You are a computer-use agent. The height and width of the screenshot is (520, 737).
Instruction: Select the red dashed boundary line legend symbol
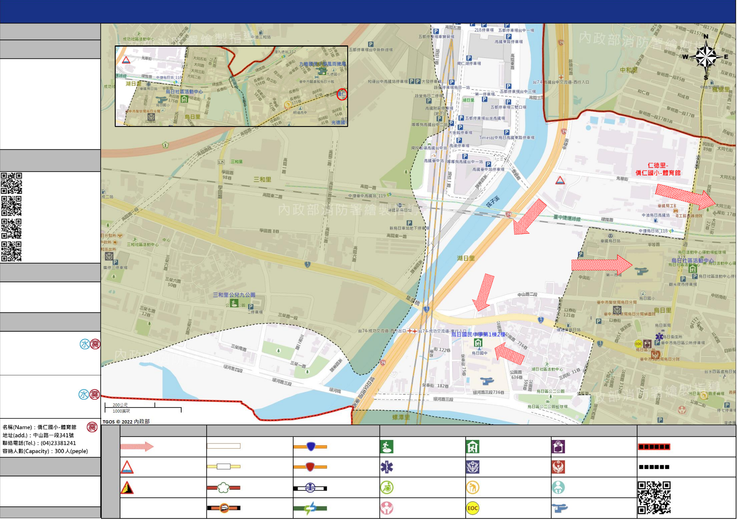[654, 447]
